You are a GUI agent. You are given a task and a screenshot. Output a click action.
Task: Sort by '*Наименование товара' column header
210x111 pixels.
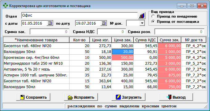36,40
